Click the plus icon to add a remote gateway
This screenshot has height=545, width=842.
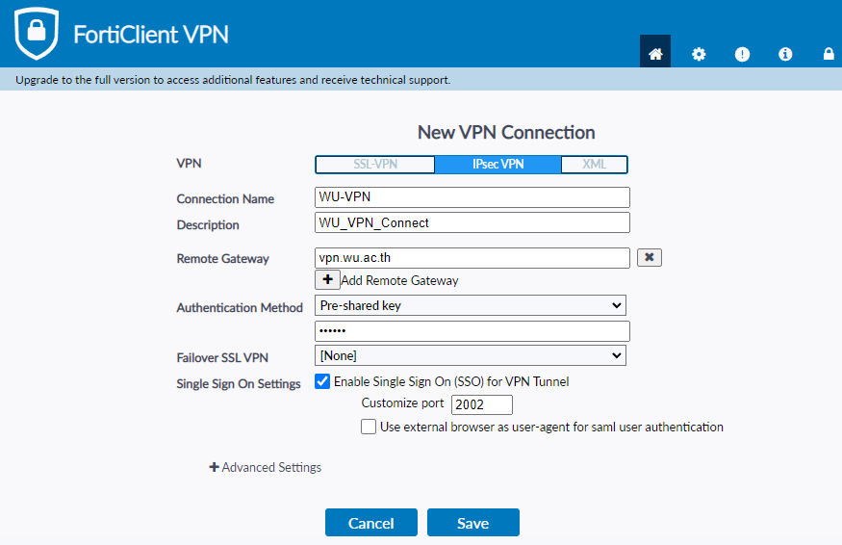327,280
